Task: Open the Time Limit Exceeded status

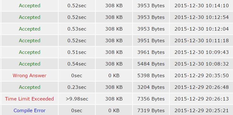Action: point(29,99)
